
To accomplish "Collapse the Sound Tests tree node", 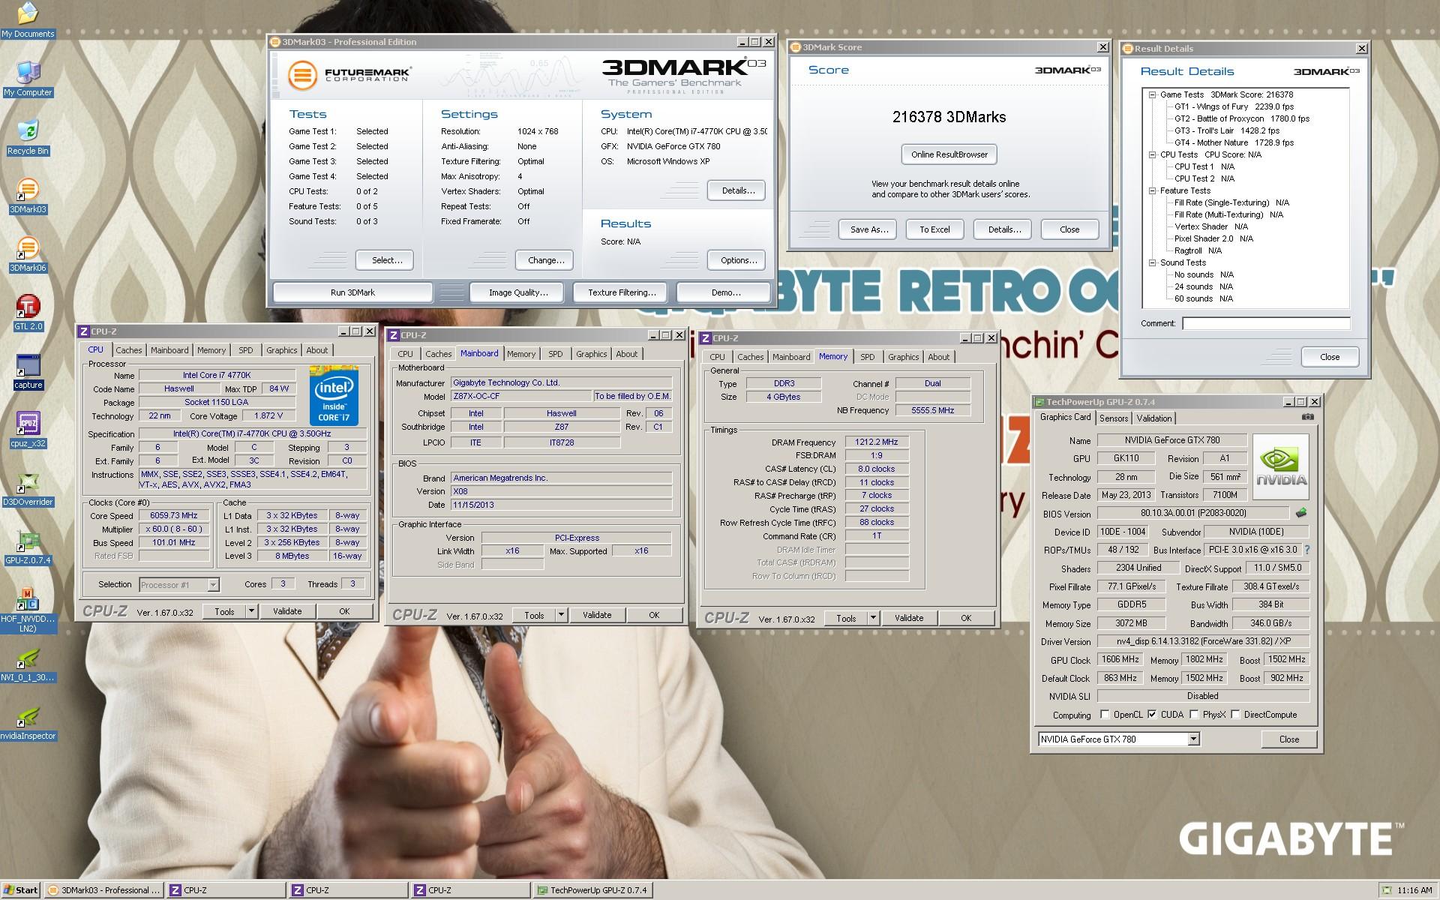I will click(x=1152, y=262).
